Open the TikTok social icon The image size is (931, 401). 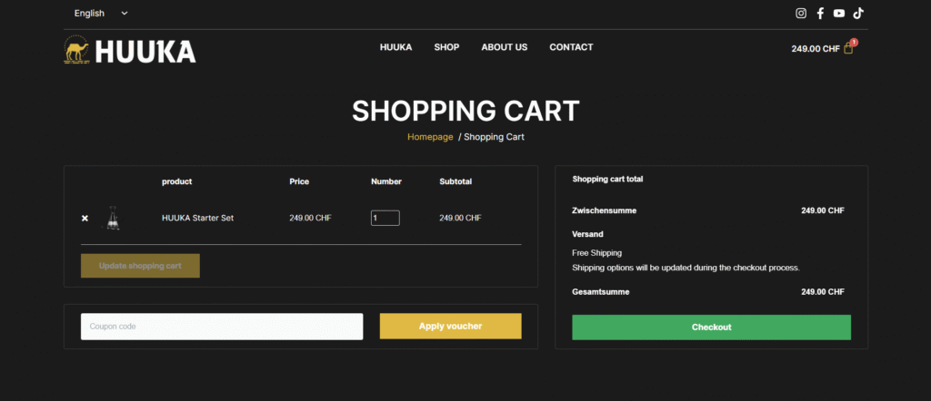(x=858, y=13)
